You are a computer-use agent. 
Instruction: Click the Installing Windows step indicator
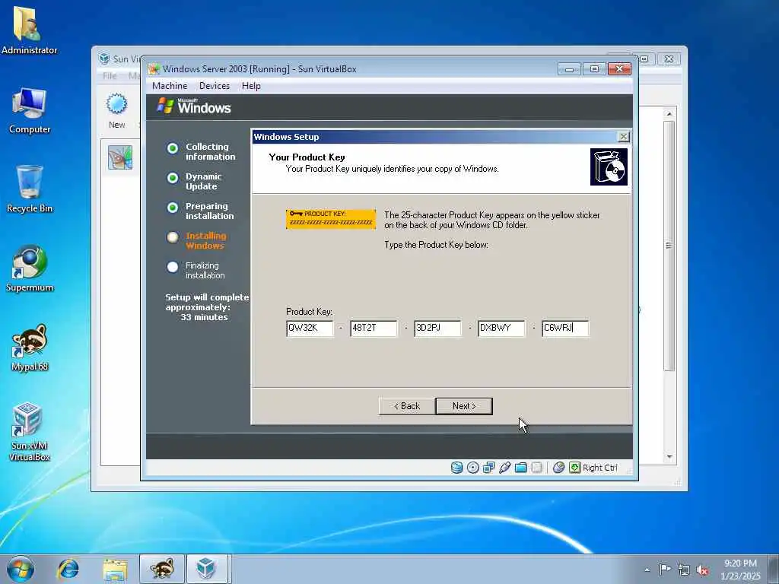(x=173, y=237)
